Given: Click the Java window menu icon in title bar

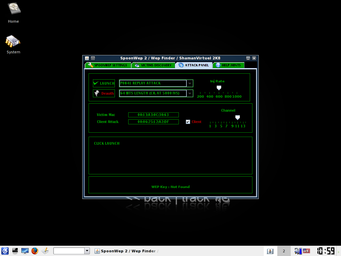Looking at the screenshot, I should click(x=87, y=58).
